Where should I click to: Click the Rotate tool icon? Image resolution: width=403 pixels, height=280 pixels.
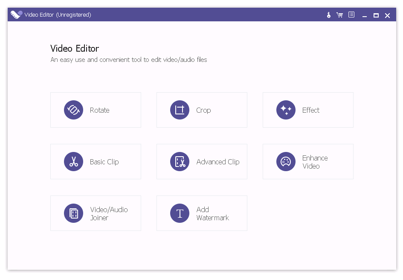pyautogui.click(x=73, y=110)
